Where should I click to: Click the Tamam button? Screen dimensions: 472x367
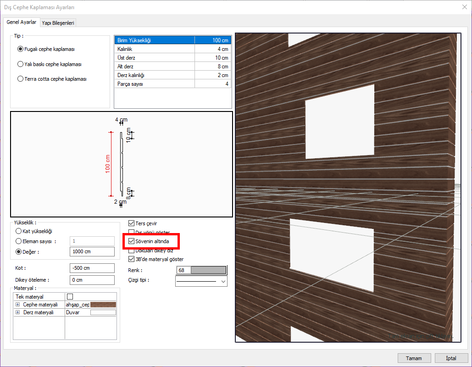click(414, 358)
